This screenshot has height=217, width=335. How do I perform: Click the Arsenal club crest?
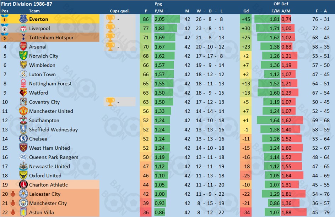(x=23, y=46)
